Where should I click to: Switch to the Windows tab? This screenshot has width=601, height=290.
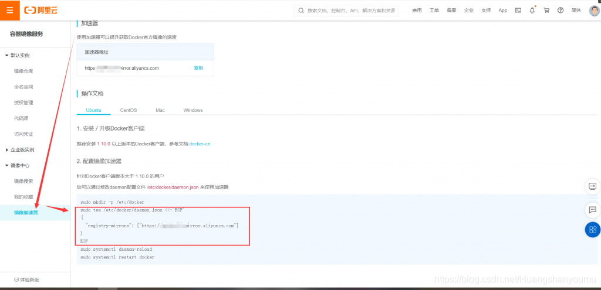tap(193, 110)
